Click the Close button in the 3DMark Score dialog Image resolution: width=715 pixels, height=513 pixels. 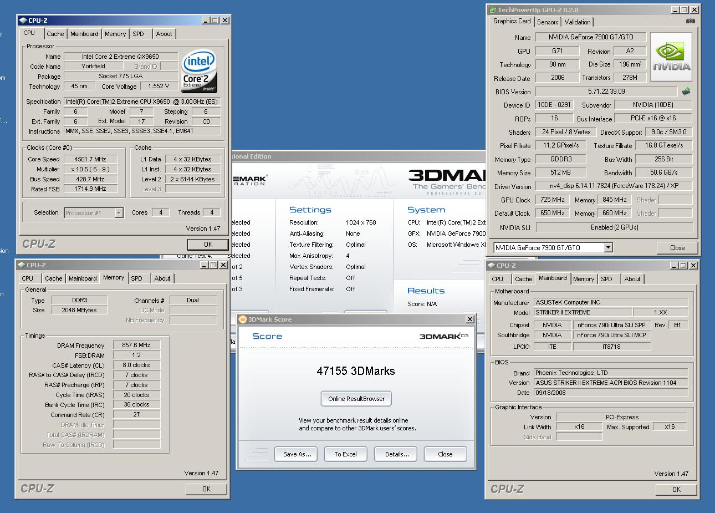click(445, 454)
